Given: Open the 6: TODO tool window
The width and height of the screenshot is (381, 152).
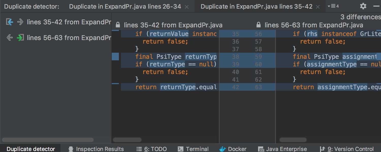Looking at the screenshot, I should (151, 149).
